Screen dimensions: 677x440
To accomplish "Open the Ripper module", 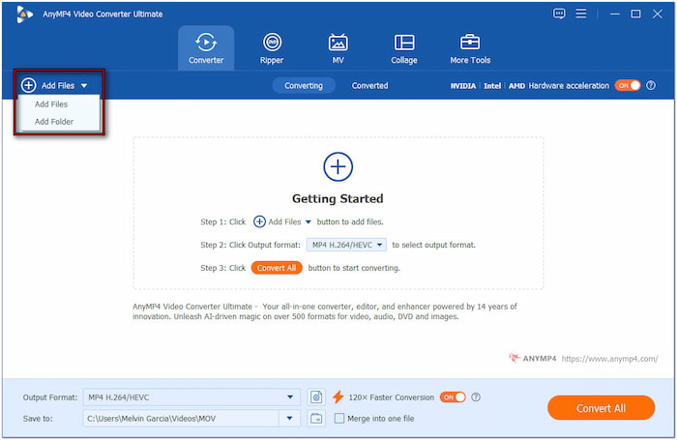I will click(x=272, y=48).
